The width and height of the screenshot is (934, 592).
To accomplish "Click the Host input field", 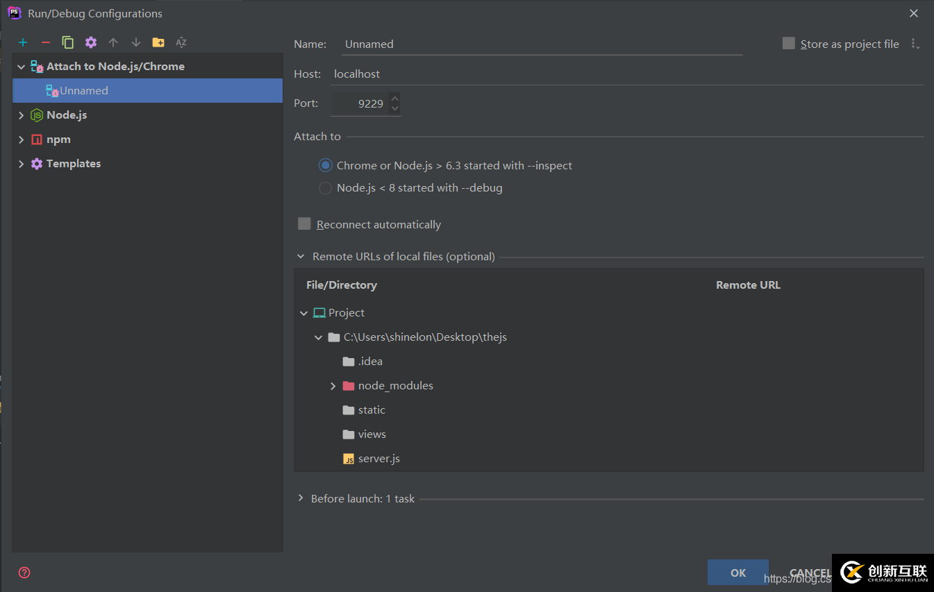I will (625, 74).
